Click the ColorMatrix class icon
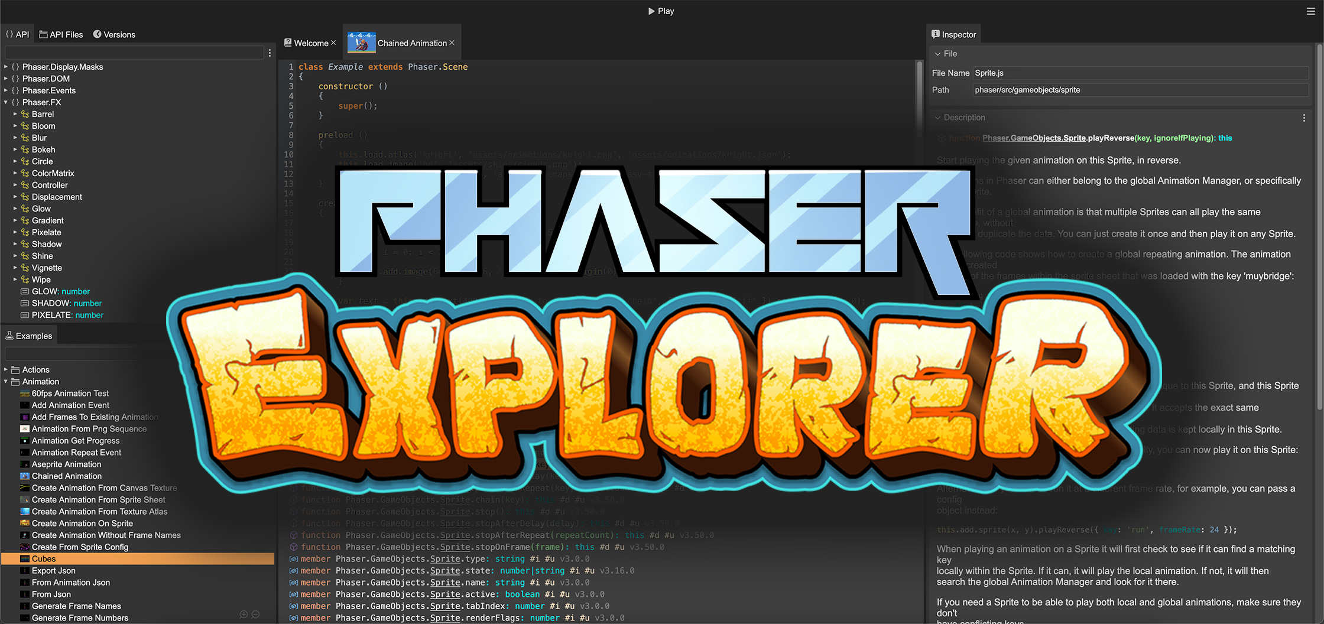The image size is (1324, 624). 25,173
